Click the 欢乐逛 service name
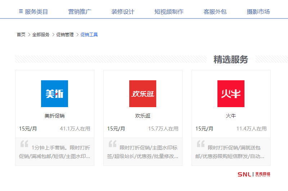The image size is (288, 191). pos(143,116)
